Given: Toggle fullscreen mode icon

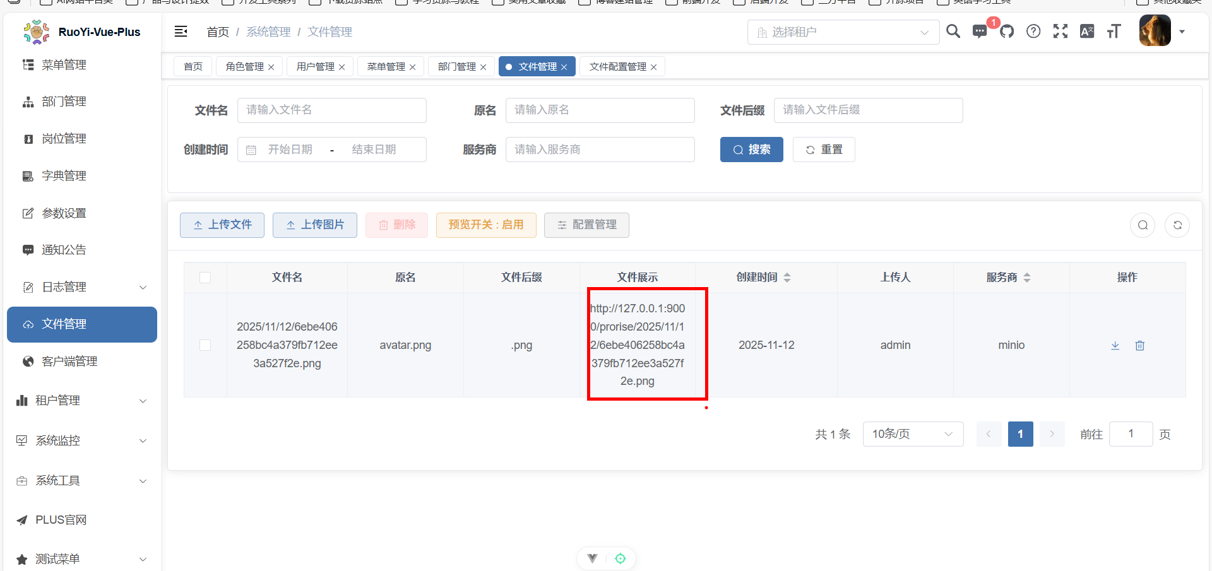Looking at the screenshot, I should click(1060, 32).
